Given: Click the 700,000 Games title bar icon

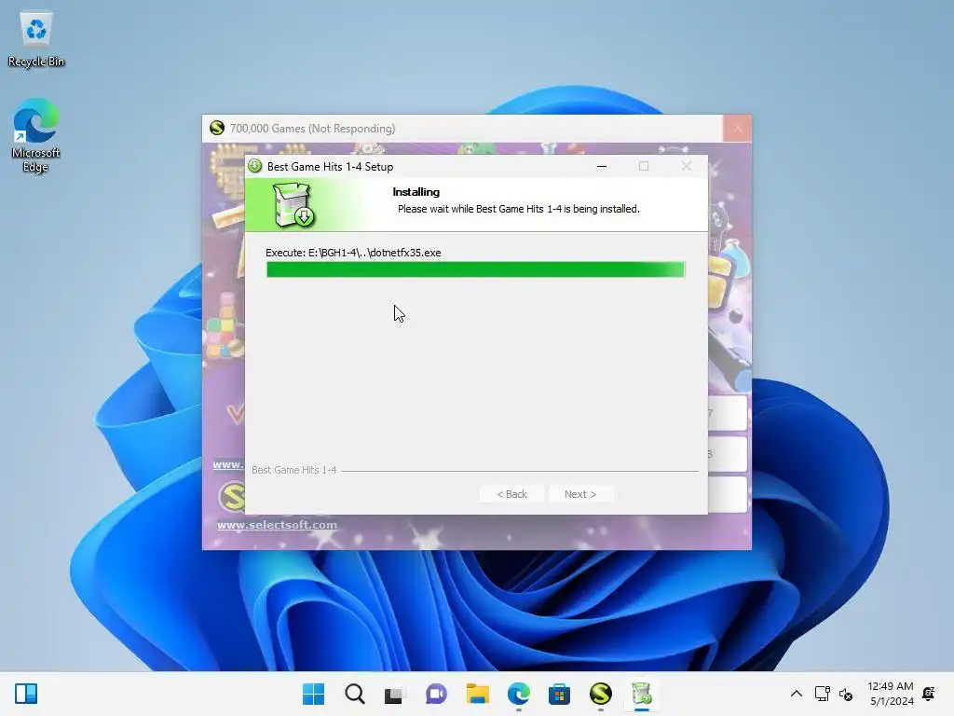Looking at the screenshot, I should (217, 129).
